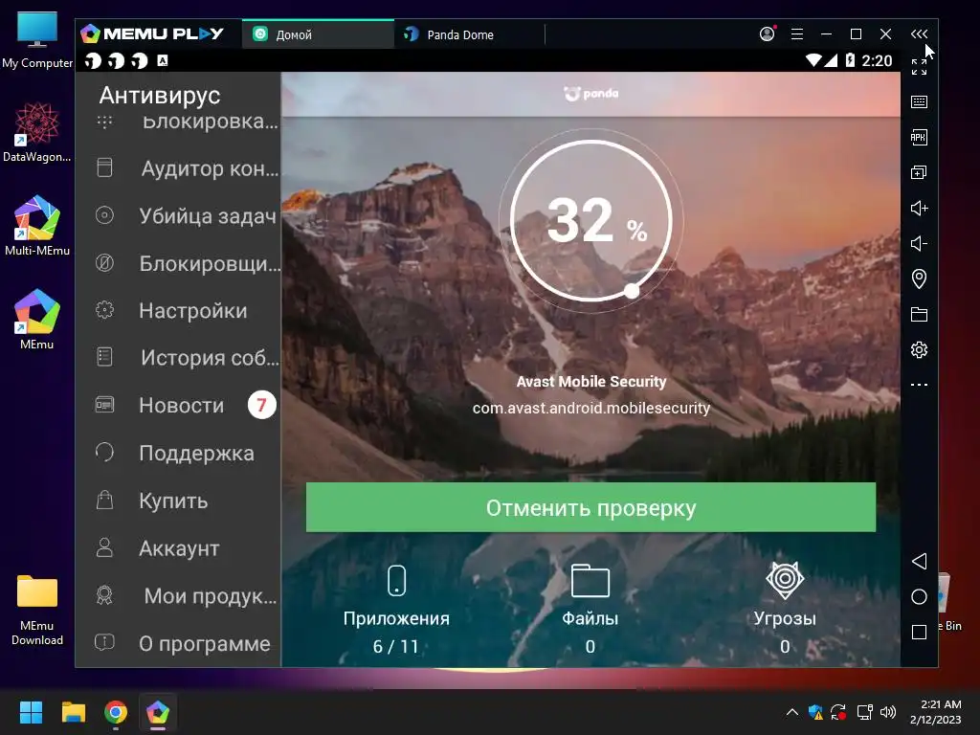Viewport: 980px width, 735px height.
Task: Open Аккаунт in the side menu
Action: click(x=179, y=548)
